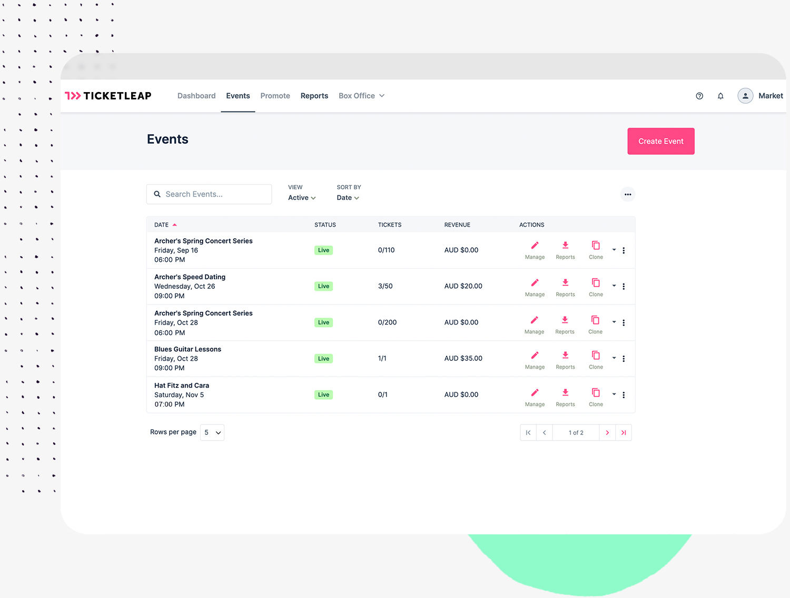Click the search magnifier icon
790x598 pixels.
pyautogui.click(x=157, y=194)
